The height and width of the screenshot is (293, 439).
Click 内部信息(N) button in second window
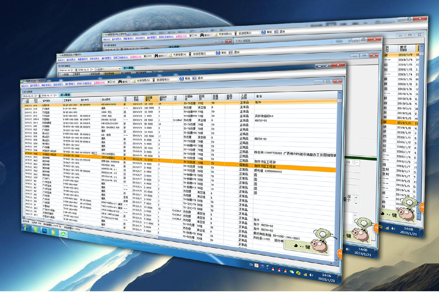click(180, 54)
